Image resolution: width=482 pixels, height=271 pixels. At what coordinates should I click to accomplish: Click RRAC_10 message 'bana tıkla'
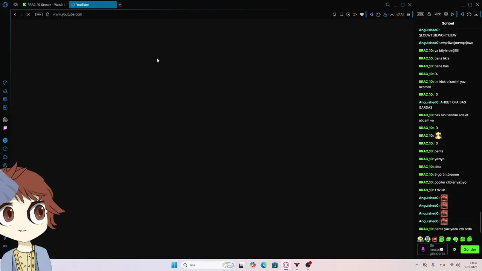pos(442,58)
